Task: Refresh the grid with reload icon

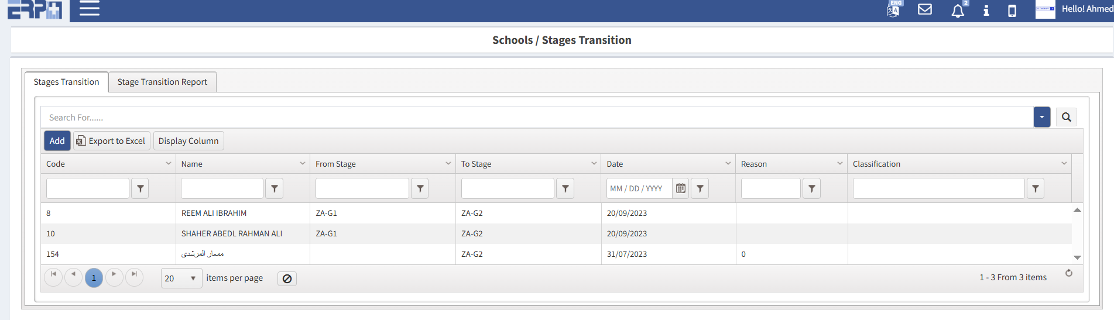Action: (1068, 273)
